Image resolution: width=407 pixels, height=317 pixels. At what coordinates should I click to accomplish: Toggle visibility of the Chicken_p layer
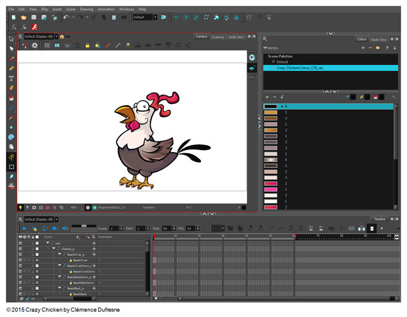click(x=20, y=249)
